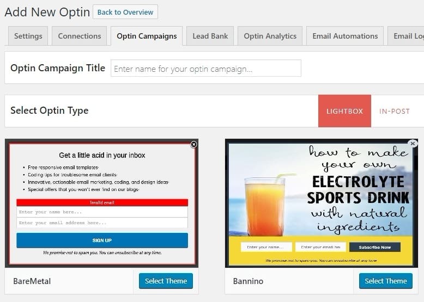
Task: Close the BareMetal preview with X icon
Action: [x=193, y=144]
